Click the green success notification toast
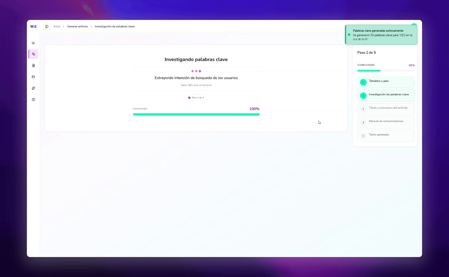Screen dimensions: 449x277 (x=381, y=35)
